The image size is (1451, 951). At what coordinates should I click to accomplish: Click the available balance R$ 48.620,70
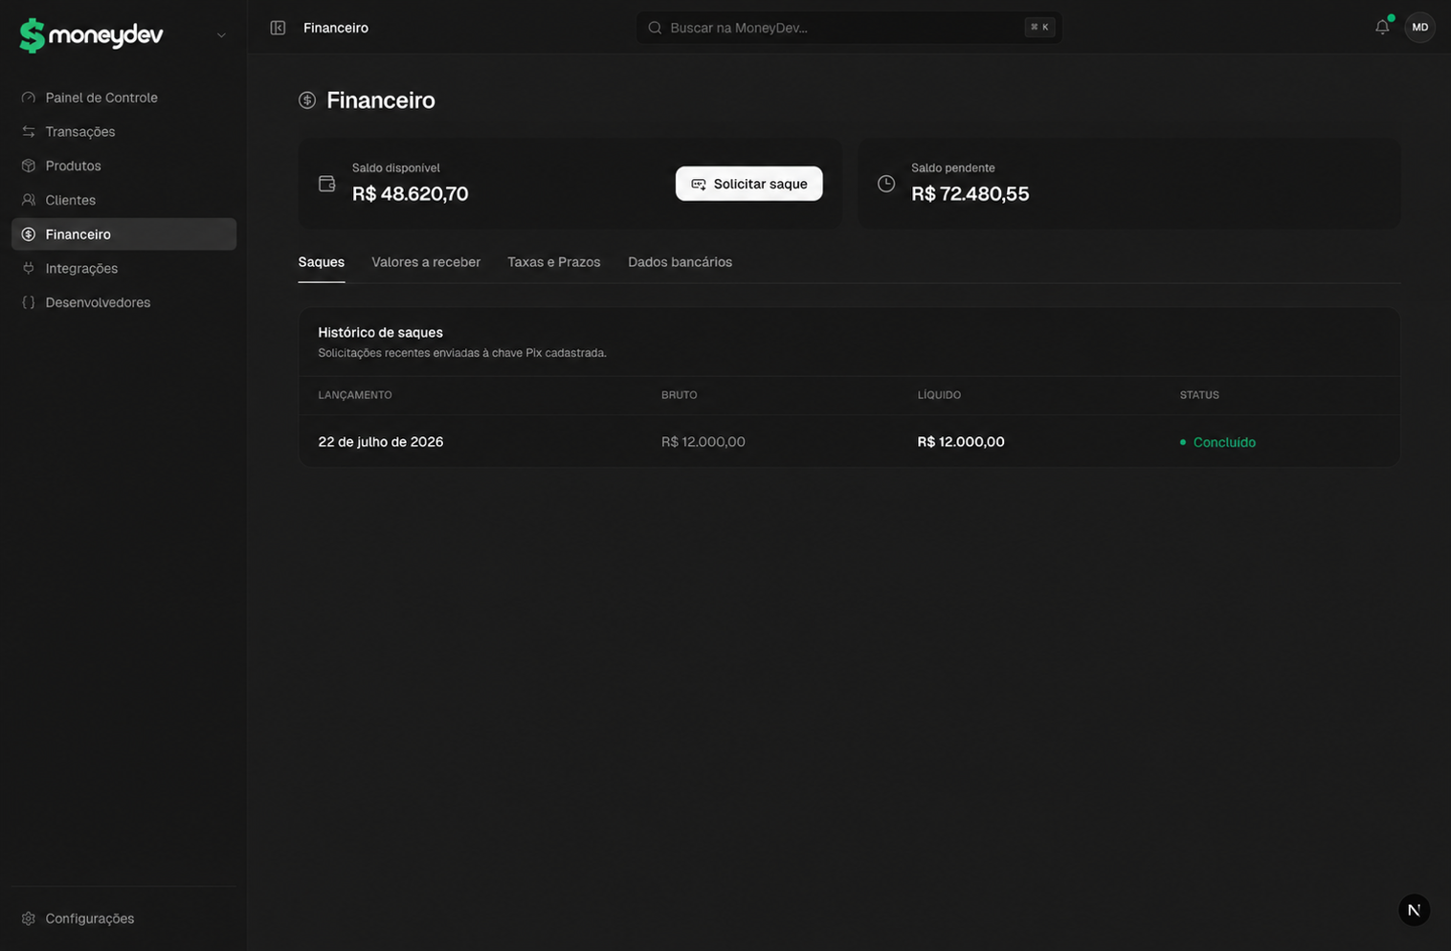tap(410, 194)
